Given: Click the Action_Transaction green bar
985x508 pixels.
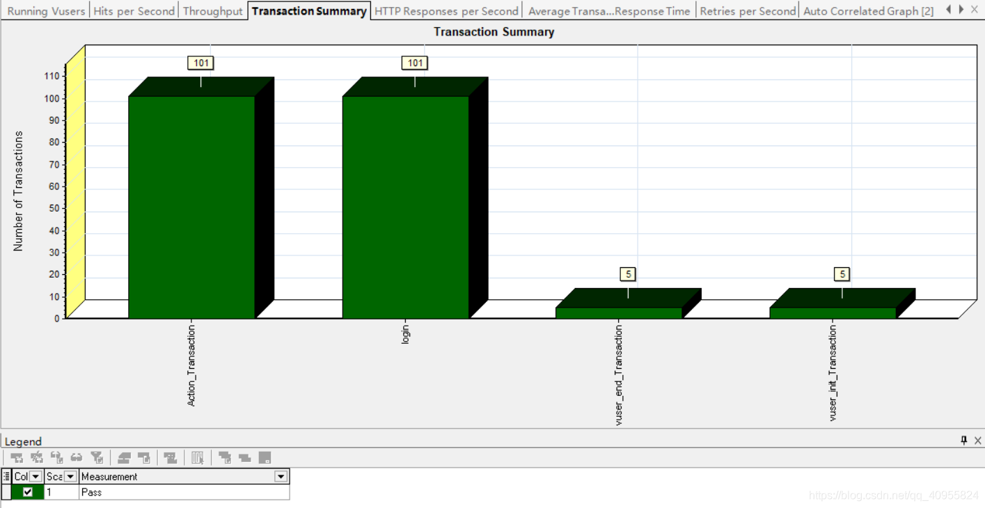Looking at the screenshot, I should [x=192, y=207].
